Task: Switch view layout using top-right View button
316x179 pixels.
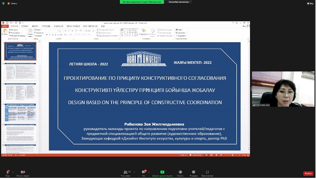Action: tap(311, 3)
